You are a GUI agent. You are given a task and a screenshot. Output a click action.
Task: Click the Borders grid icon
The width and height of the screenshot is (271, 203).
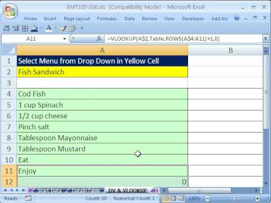(25, 28)
